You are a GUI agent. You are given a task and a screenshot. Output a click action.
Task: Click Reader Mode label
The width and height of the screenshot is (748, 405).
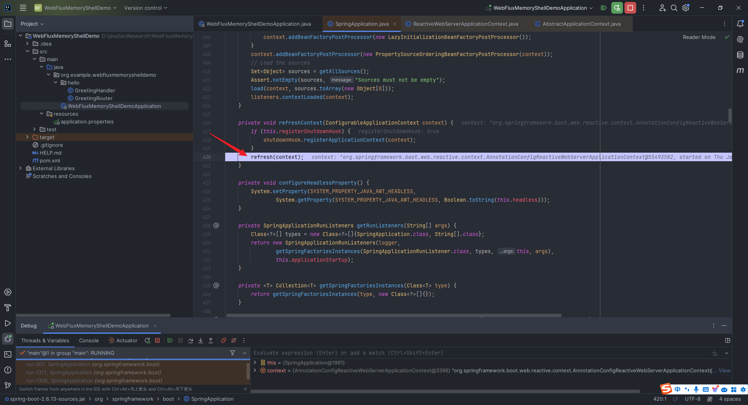pyautogui.click(x=699, y=37)
